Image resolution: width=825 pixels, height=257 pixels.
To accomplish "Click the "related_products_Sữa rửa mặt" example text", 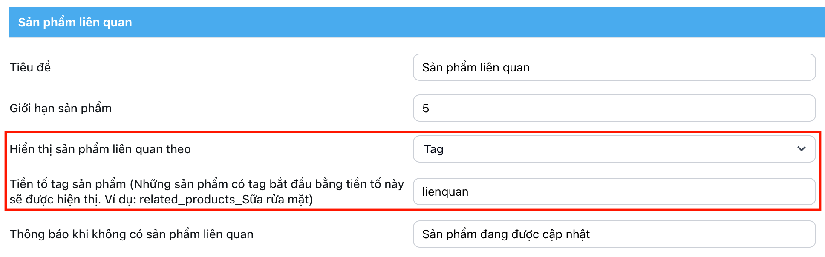I will pos(226,200).
